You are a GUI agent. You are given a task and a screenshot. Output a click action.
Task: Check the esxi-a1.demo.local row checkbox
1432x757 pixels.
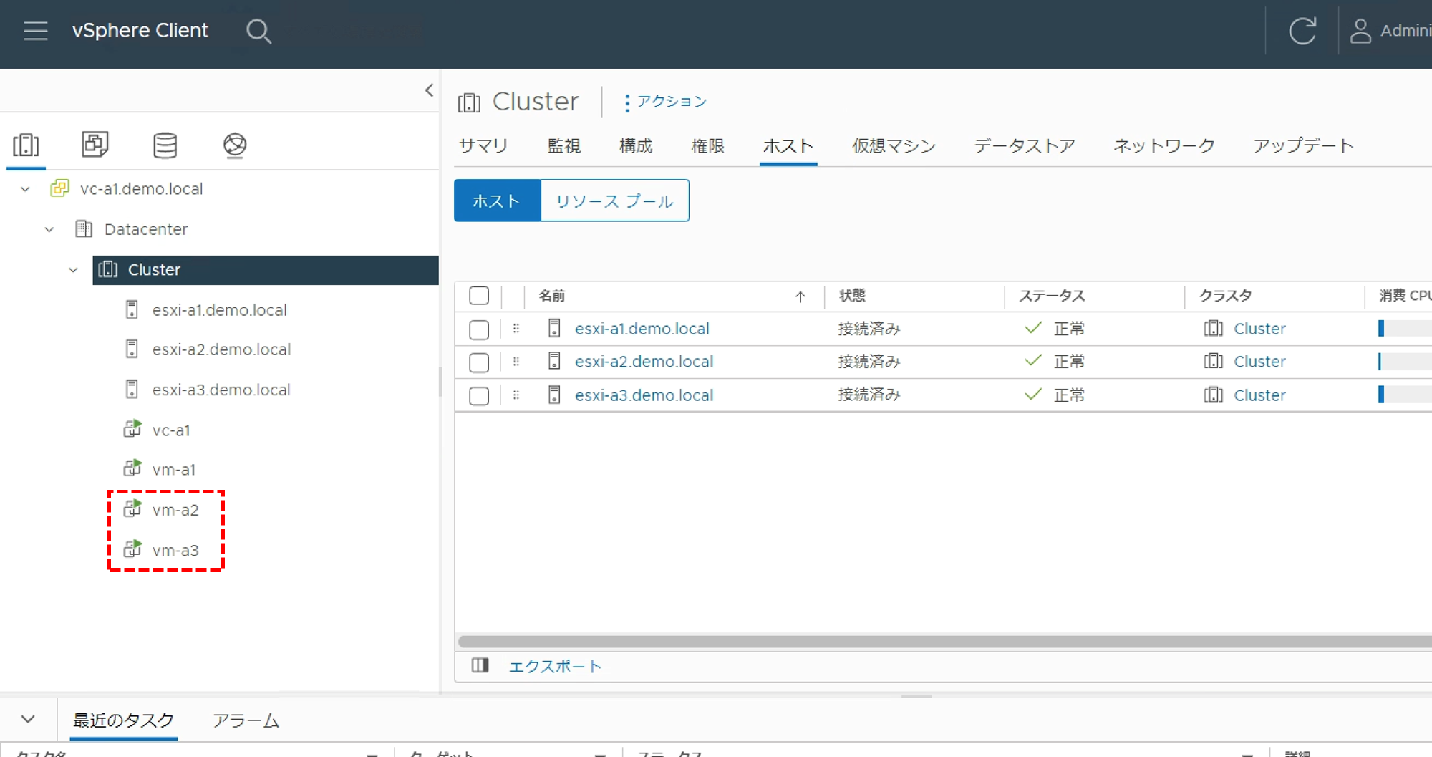click(x=479, y=329)
